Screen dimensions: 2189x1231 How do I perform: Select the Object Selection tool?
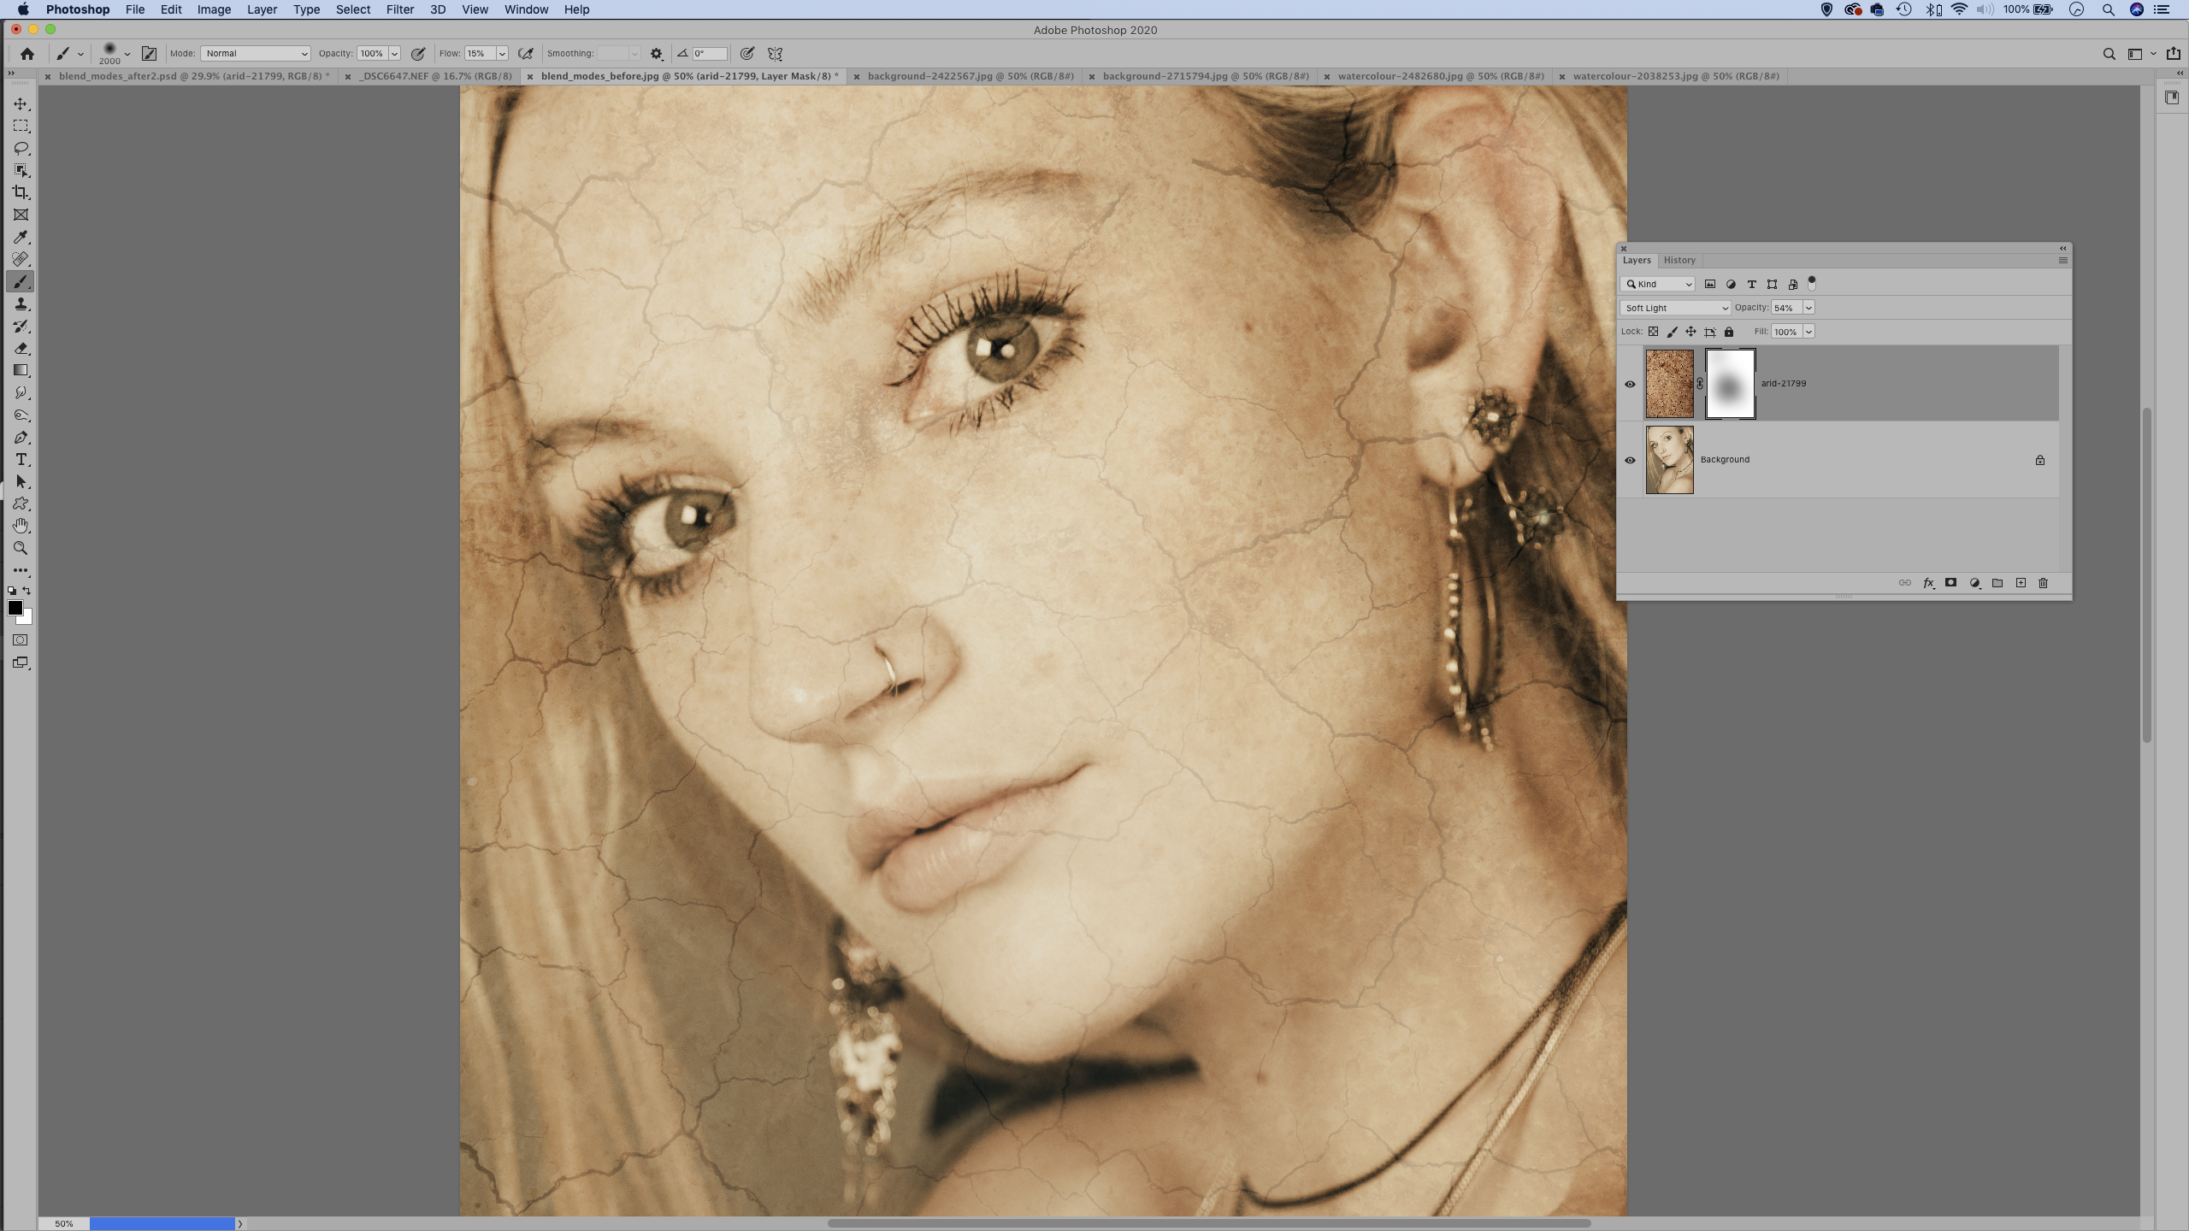point(21,170)
